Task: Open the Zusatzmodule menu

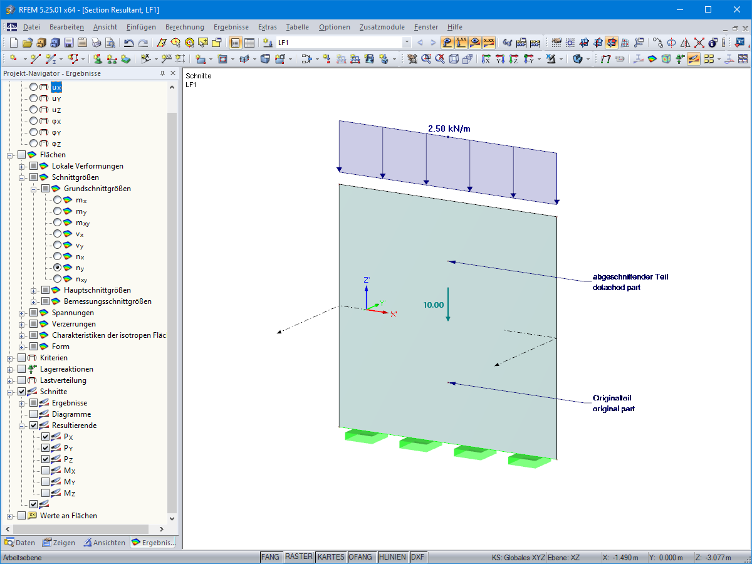Action: tap(382, 27)
